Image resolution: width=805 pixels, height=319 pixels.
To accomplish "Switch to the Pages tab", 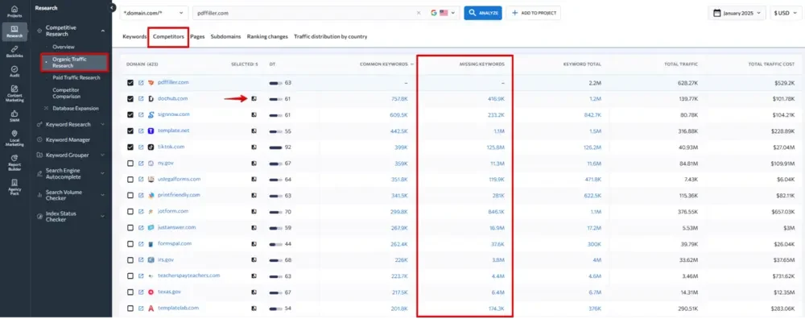I will click(x=198, y=37).
